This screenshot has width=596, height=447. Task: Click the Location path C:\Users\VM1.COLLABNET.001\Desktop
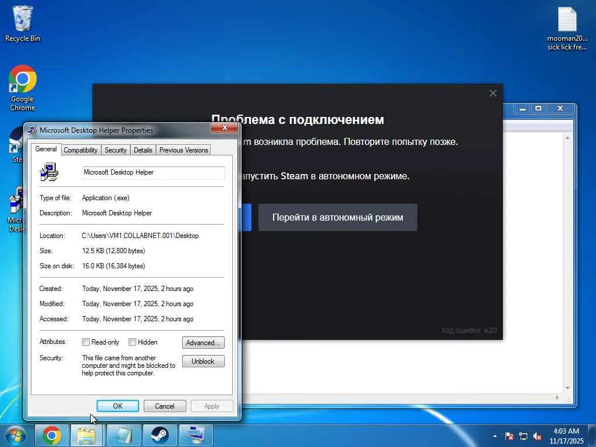coord(140,236)
